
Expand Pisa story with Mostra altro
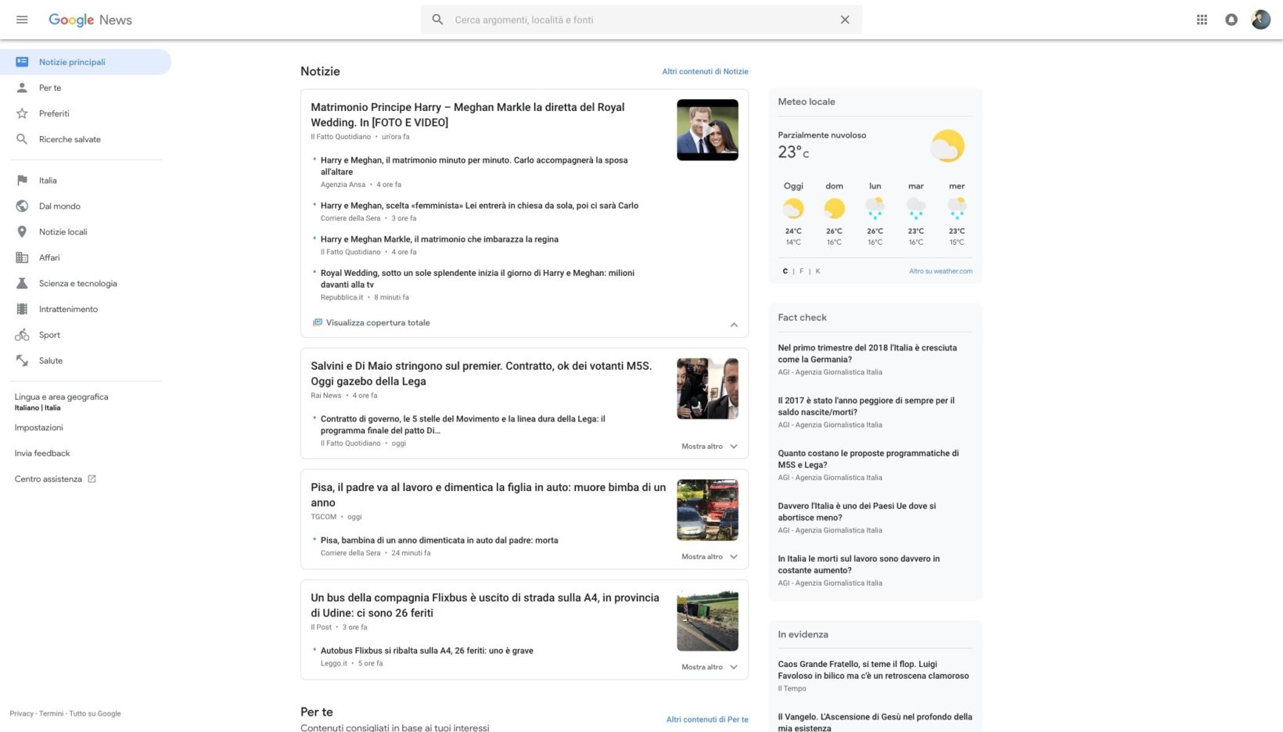(x=710, y=557)
